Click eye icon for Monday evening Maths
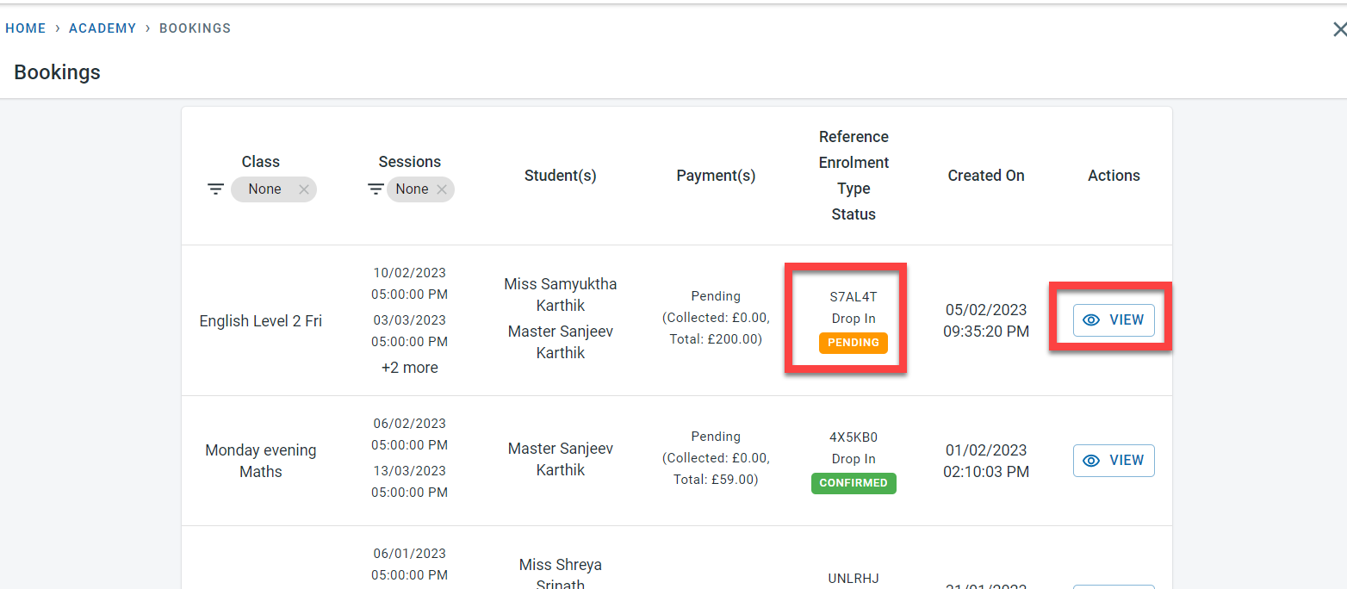This screenshot has height=589, width=1347. (1091, 461)
